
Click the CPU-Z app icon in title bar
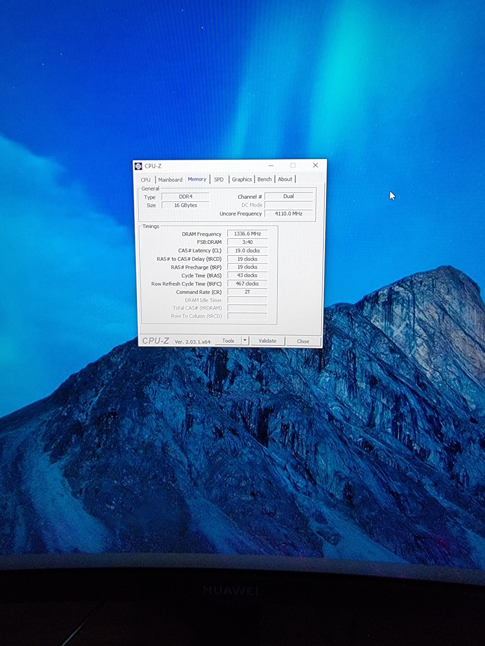(138, 166)
